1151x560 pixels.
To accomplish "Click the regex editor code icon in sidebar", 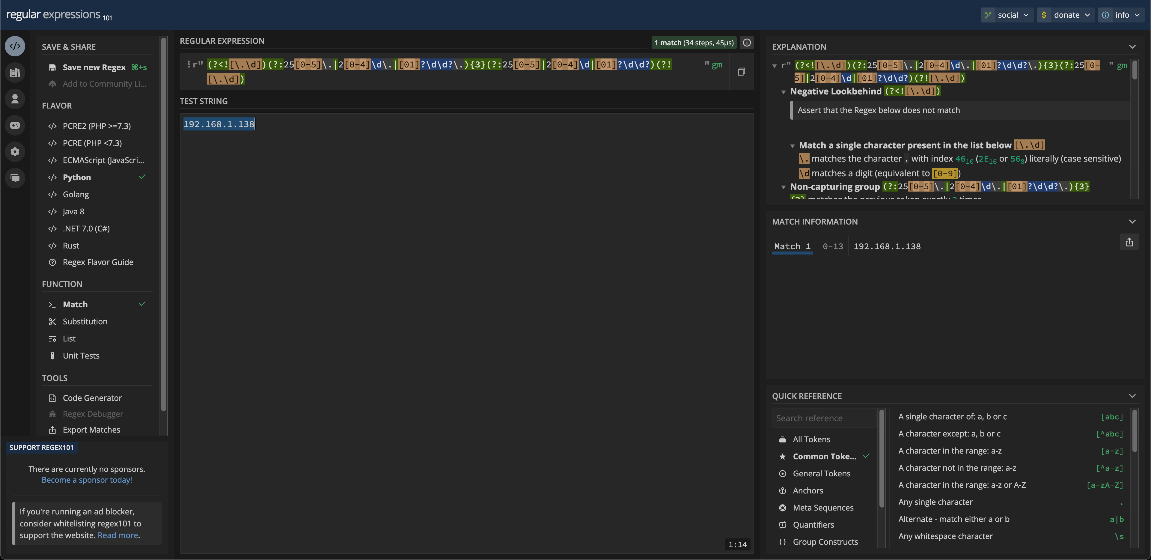I will (x=15, y=46).
